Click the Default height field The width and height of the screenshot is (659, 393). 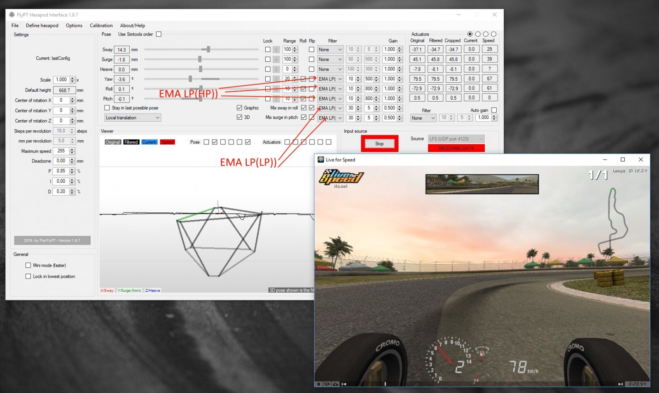[x=65, y=90]
